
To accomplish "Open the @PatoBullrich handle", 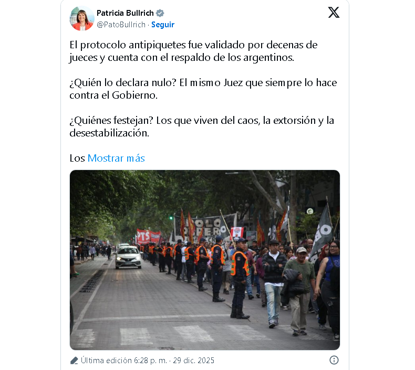I will (x=121, y=25).
